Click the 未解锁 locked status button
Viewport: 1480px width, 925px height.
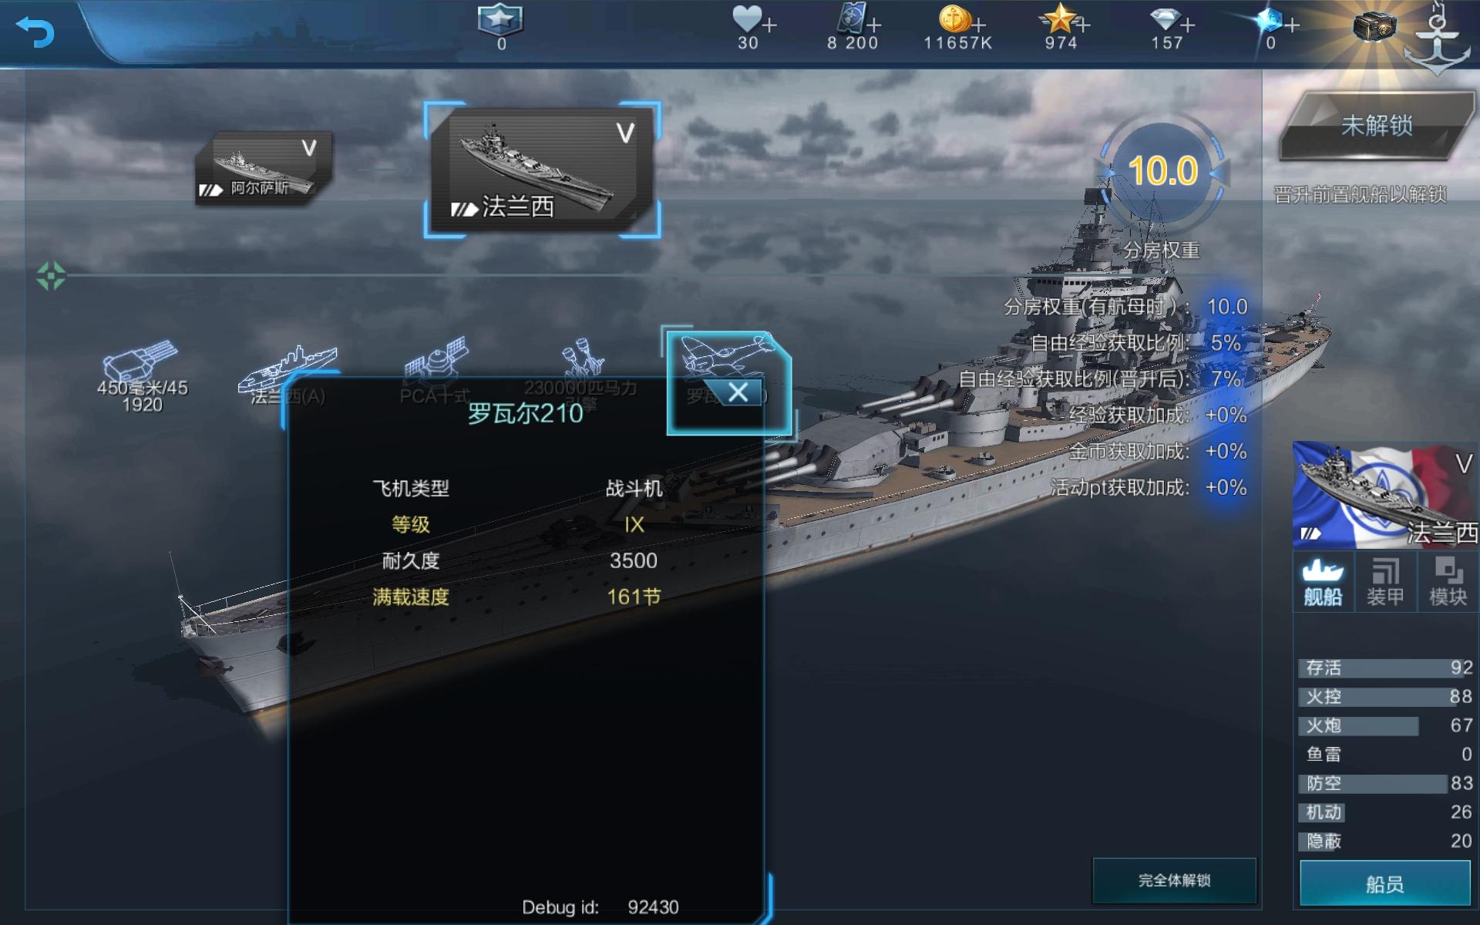1377,126
